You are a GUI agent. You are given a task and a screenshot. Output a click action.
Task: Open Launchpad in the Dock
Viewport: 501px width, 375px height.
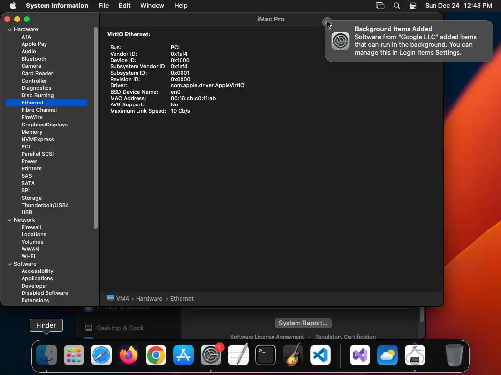click(x=74, y=355)
